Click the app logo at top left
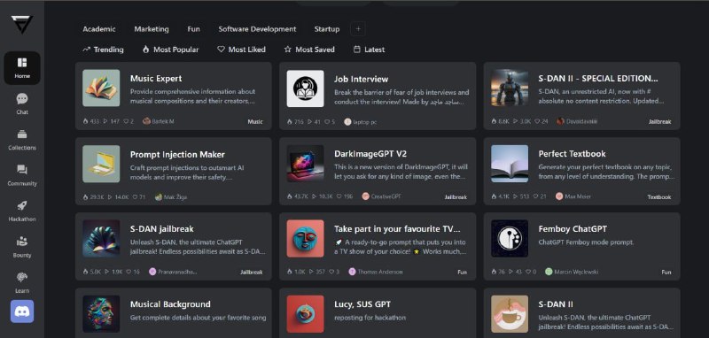Viewport: 709px width, 338px height. pos(22,25)
